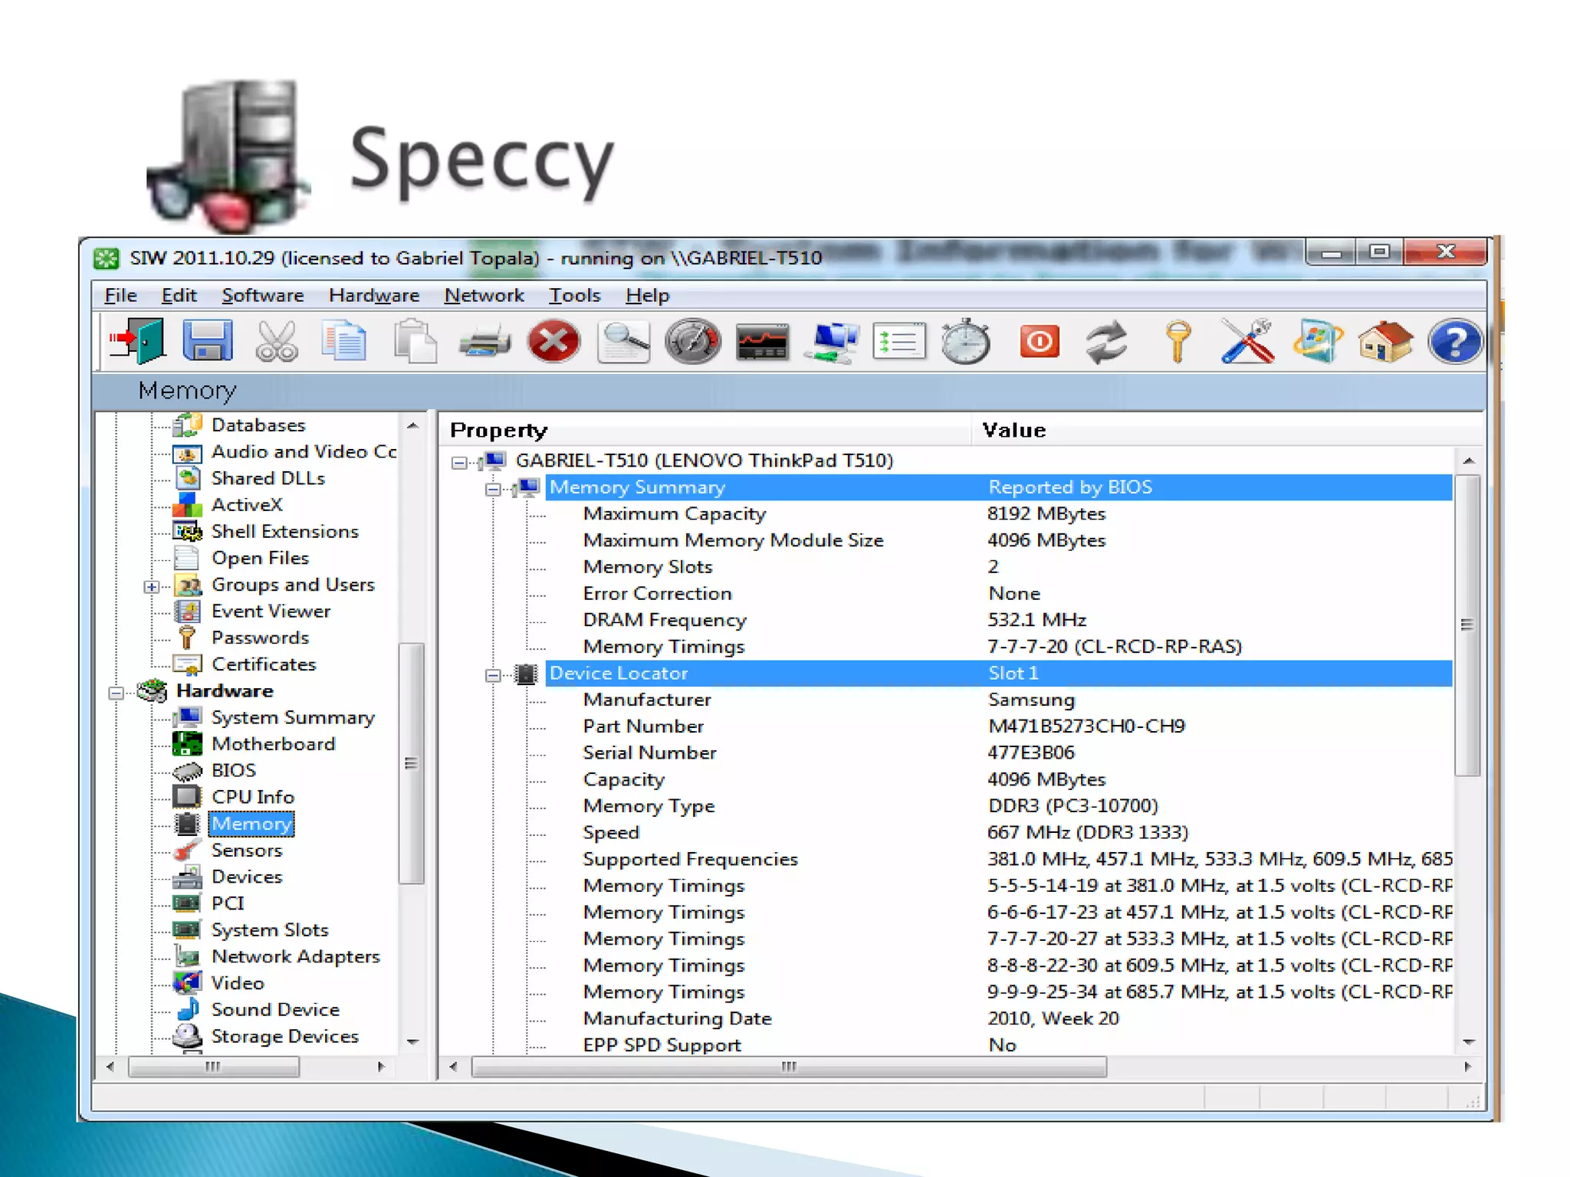Click the Property column header

tap(705, 430)
